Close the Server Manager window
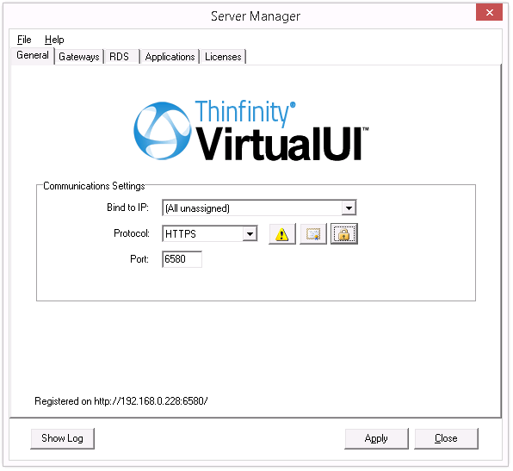The height and width of the screenshot is (471, 513). coord(490,13)
